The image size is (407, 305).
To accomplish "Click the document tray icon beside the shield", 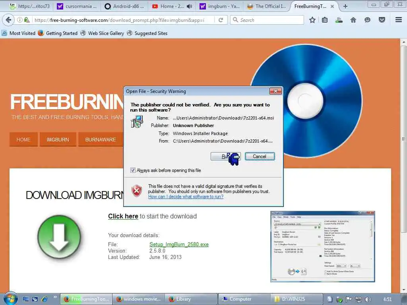I will [329, 299].
